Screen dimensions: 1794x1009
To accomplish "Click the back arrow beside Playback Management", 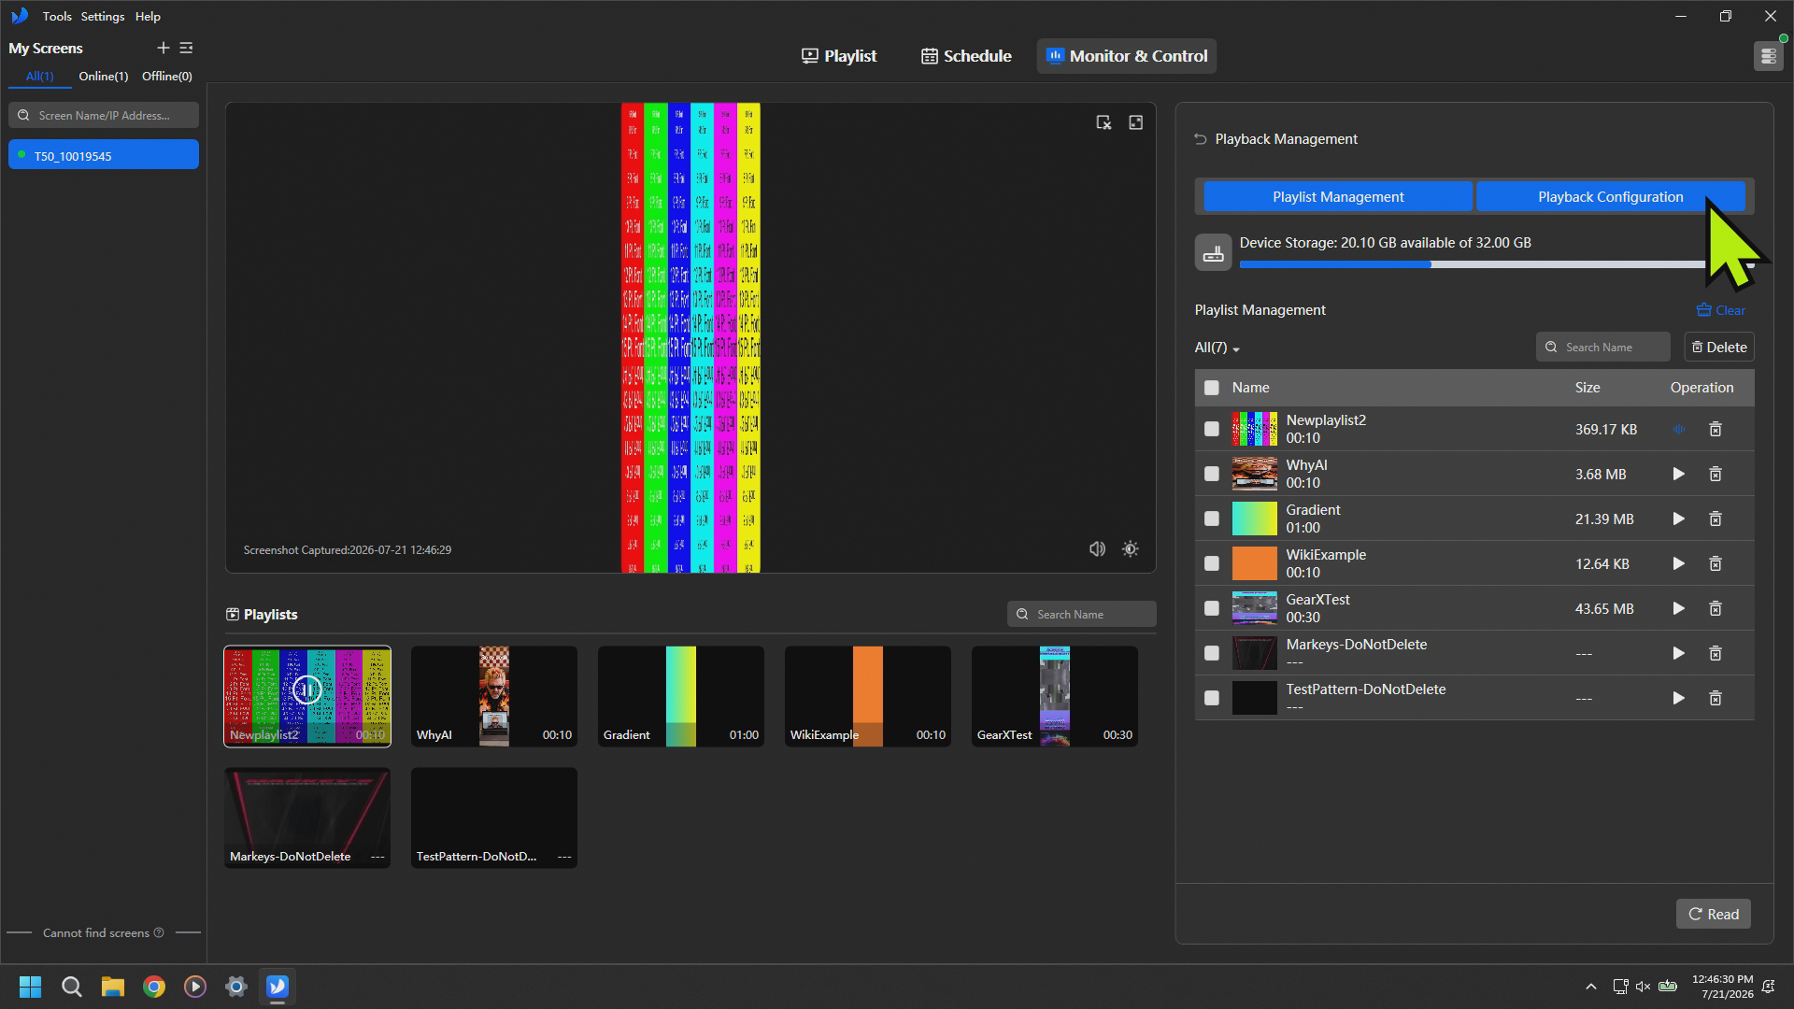I will [x=1200, y=139].
